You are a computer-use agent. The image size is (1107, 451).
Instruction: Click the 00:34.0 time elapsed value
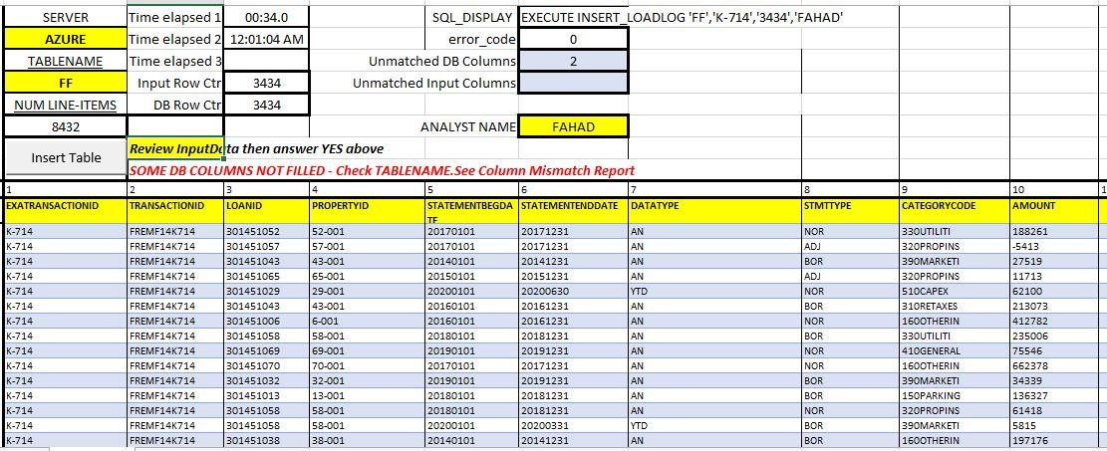tap(266, 18)
